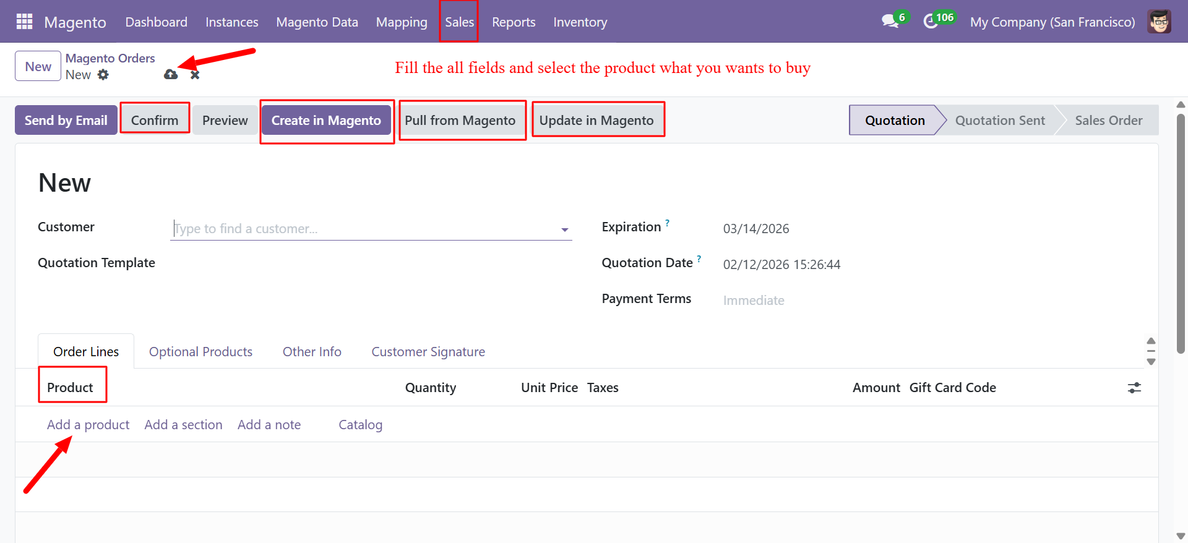Click the New record button

coord(38,66)
